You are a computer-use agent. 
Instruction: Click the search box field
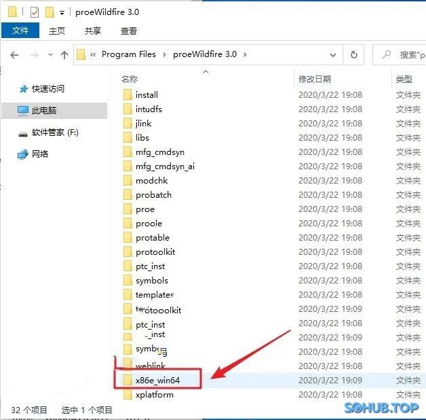400,55
